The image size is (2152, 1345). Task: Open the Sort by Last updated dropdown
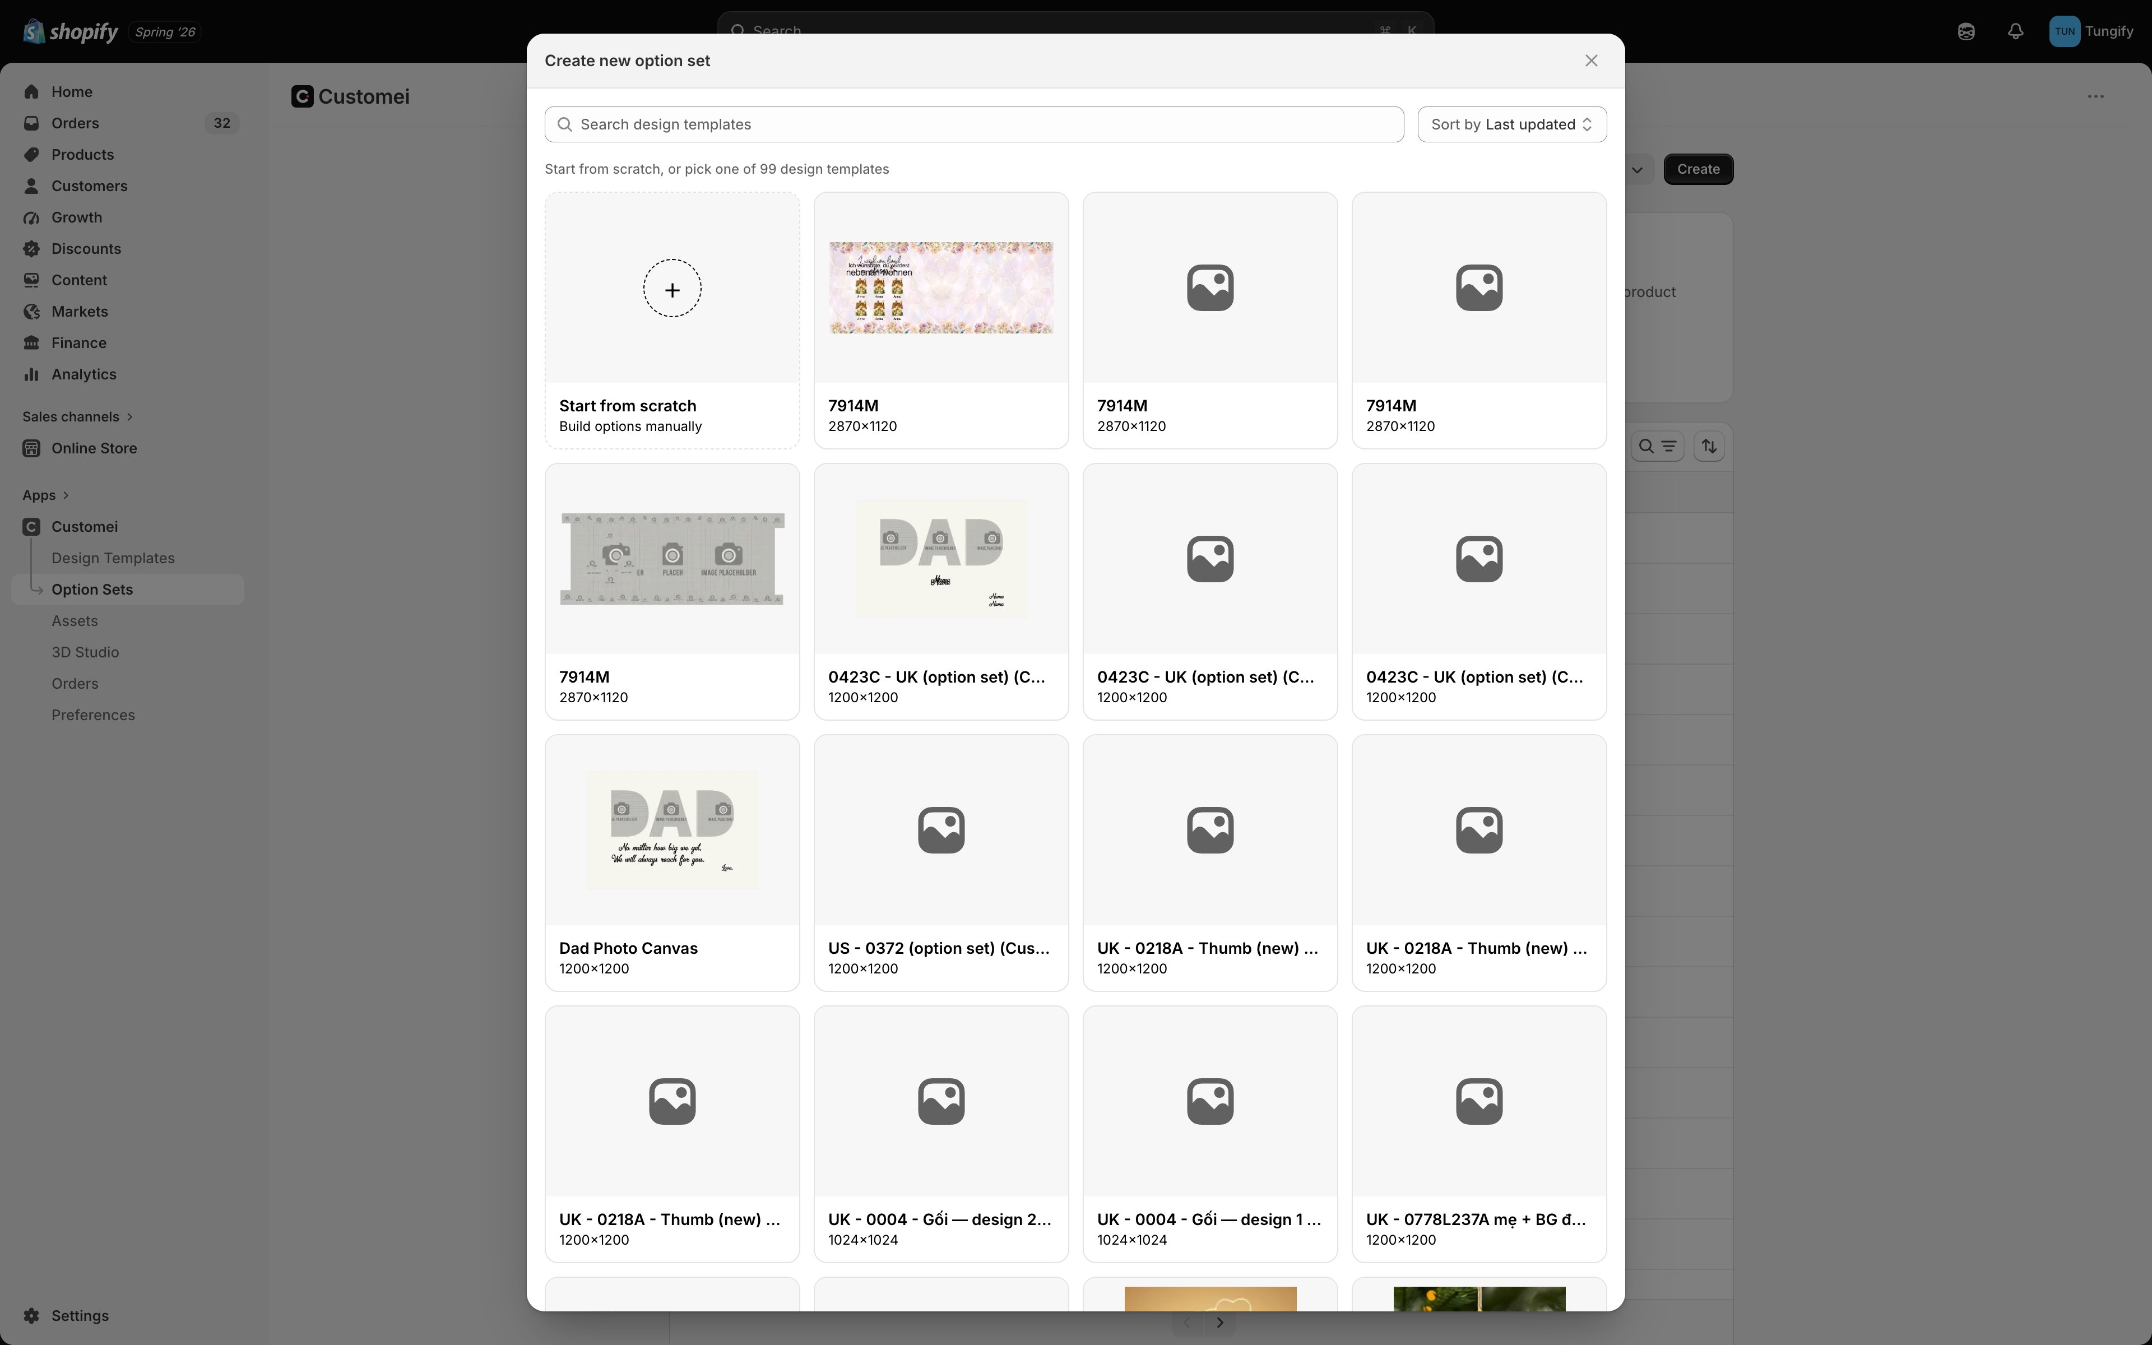pyautogui.click(x=1512, y=124)
